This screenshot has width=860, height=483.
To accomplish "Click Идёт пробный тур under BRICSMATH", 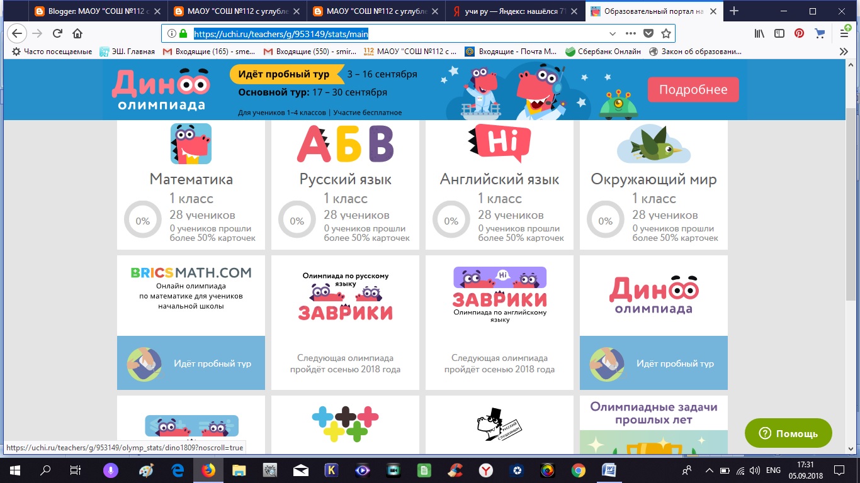I will pos(191,363).
